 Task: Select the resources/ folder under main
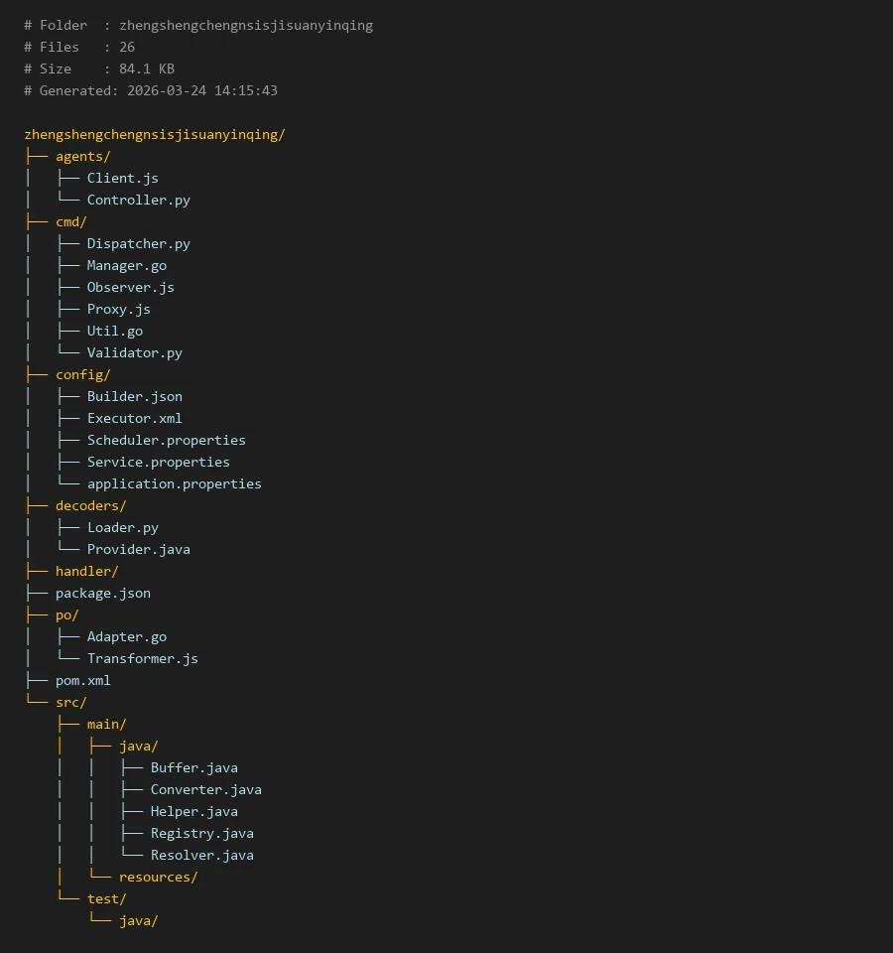point(158,877)
